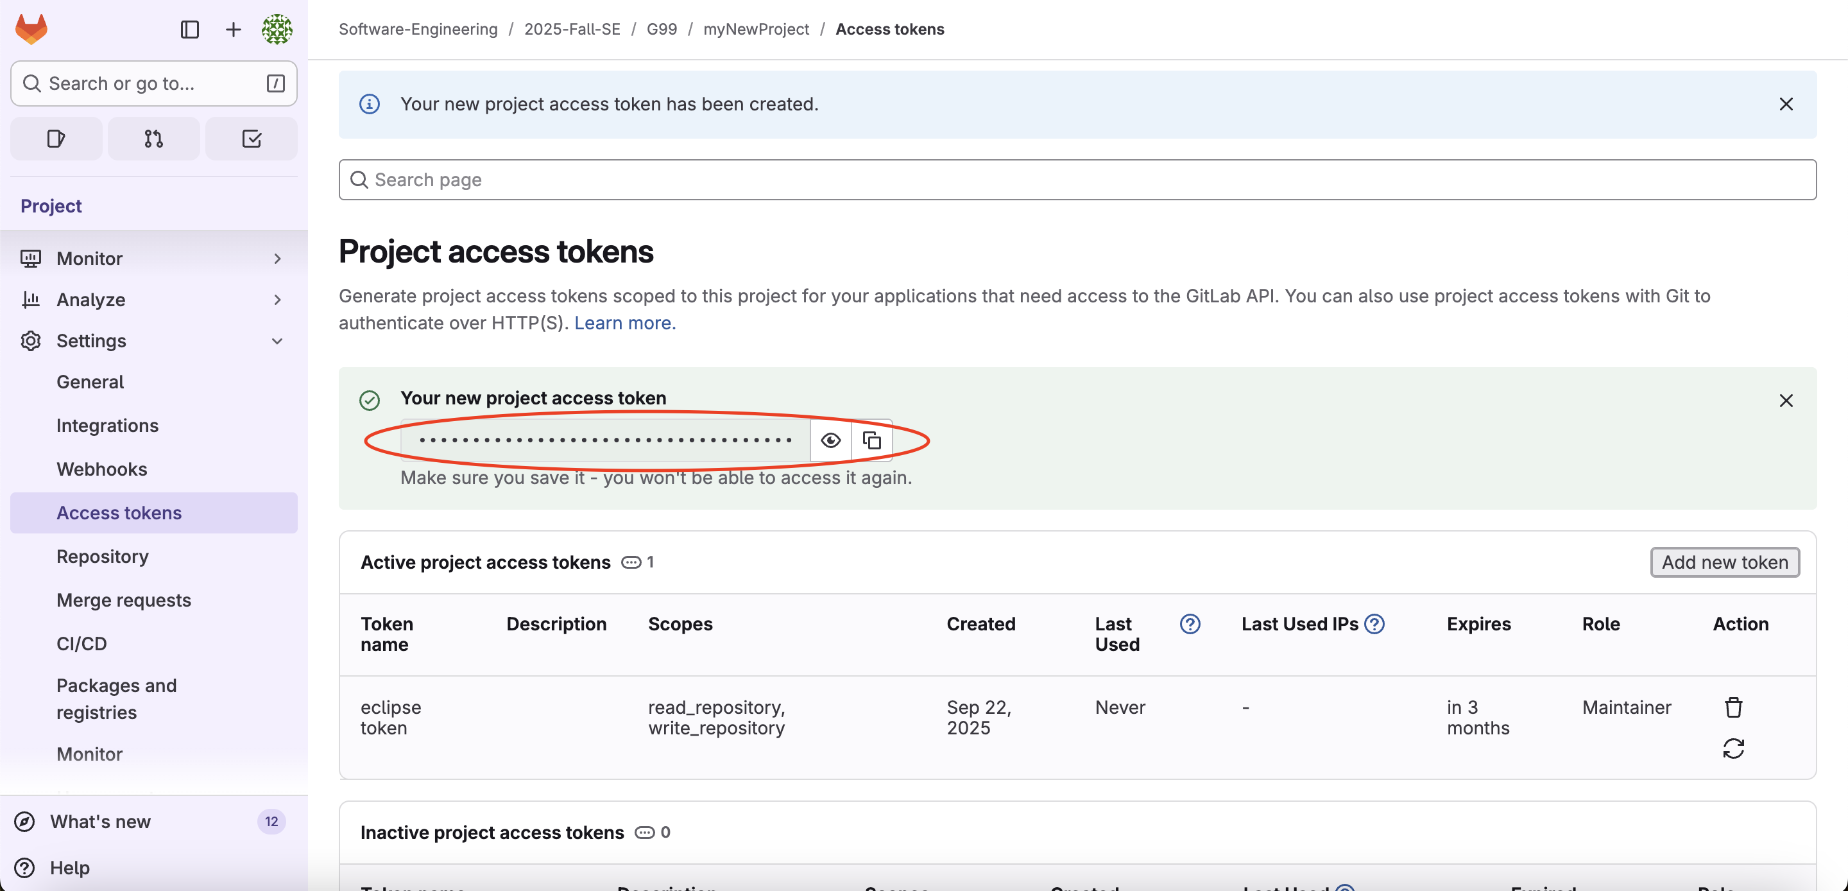This screenshot has width=1848, height=891.
Task: Copy the new access token
Action: click(871, 440)
